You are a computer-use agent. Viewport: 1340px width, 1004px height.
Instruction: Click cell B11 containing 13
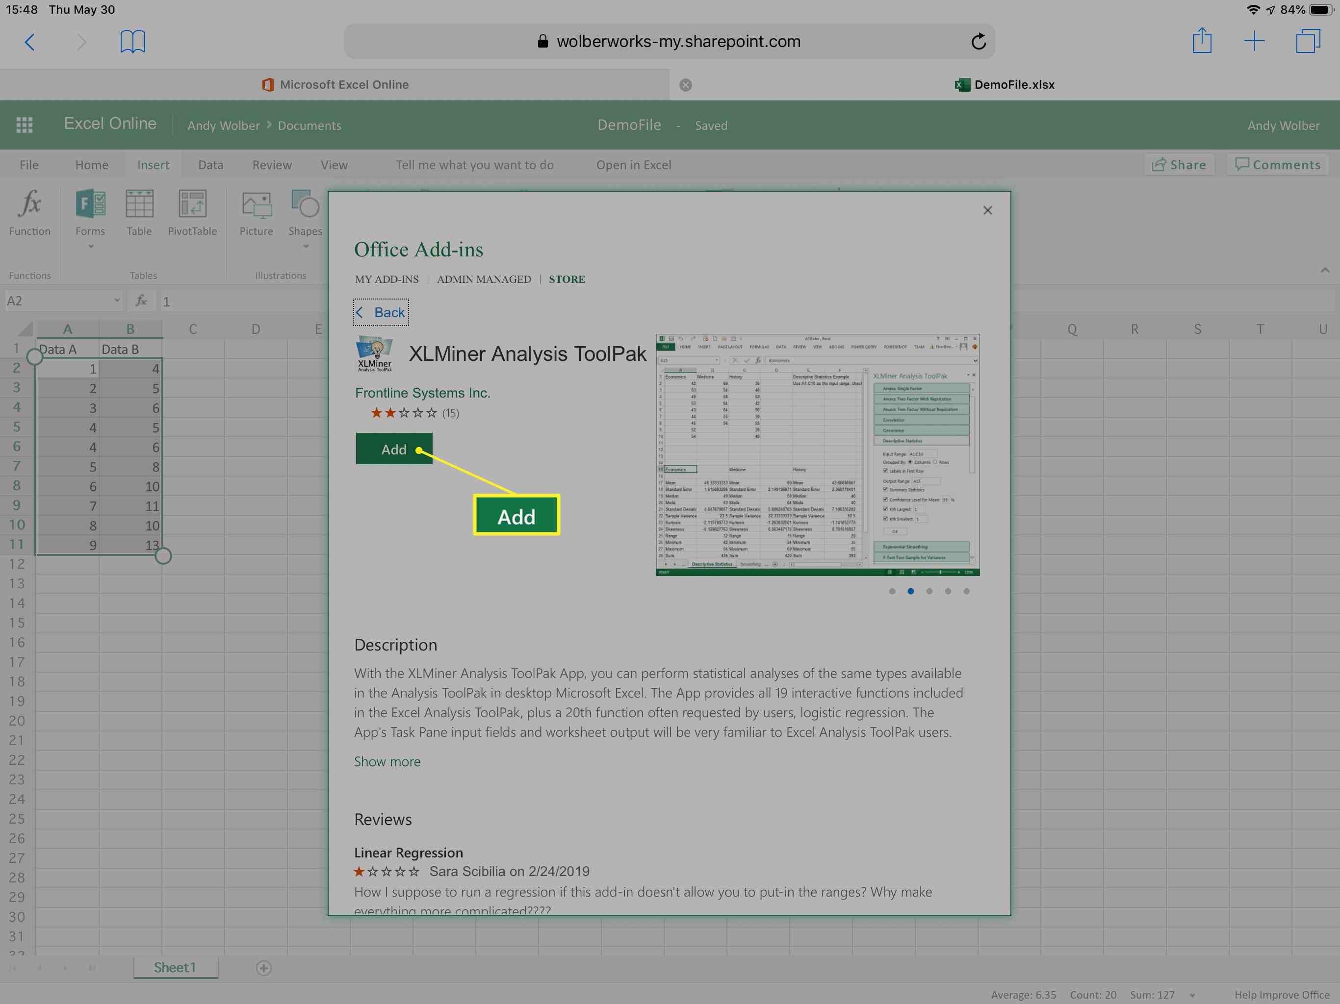click(130, 545)
